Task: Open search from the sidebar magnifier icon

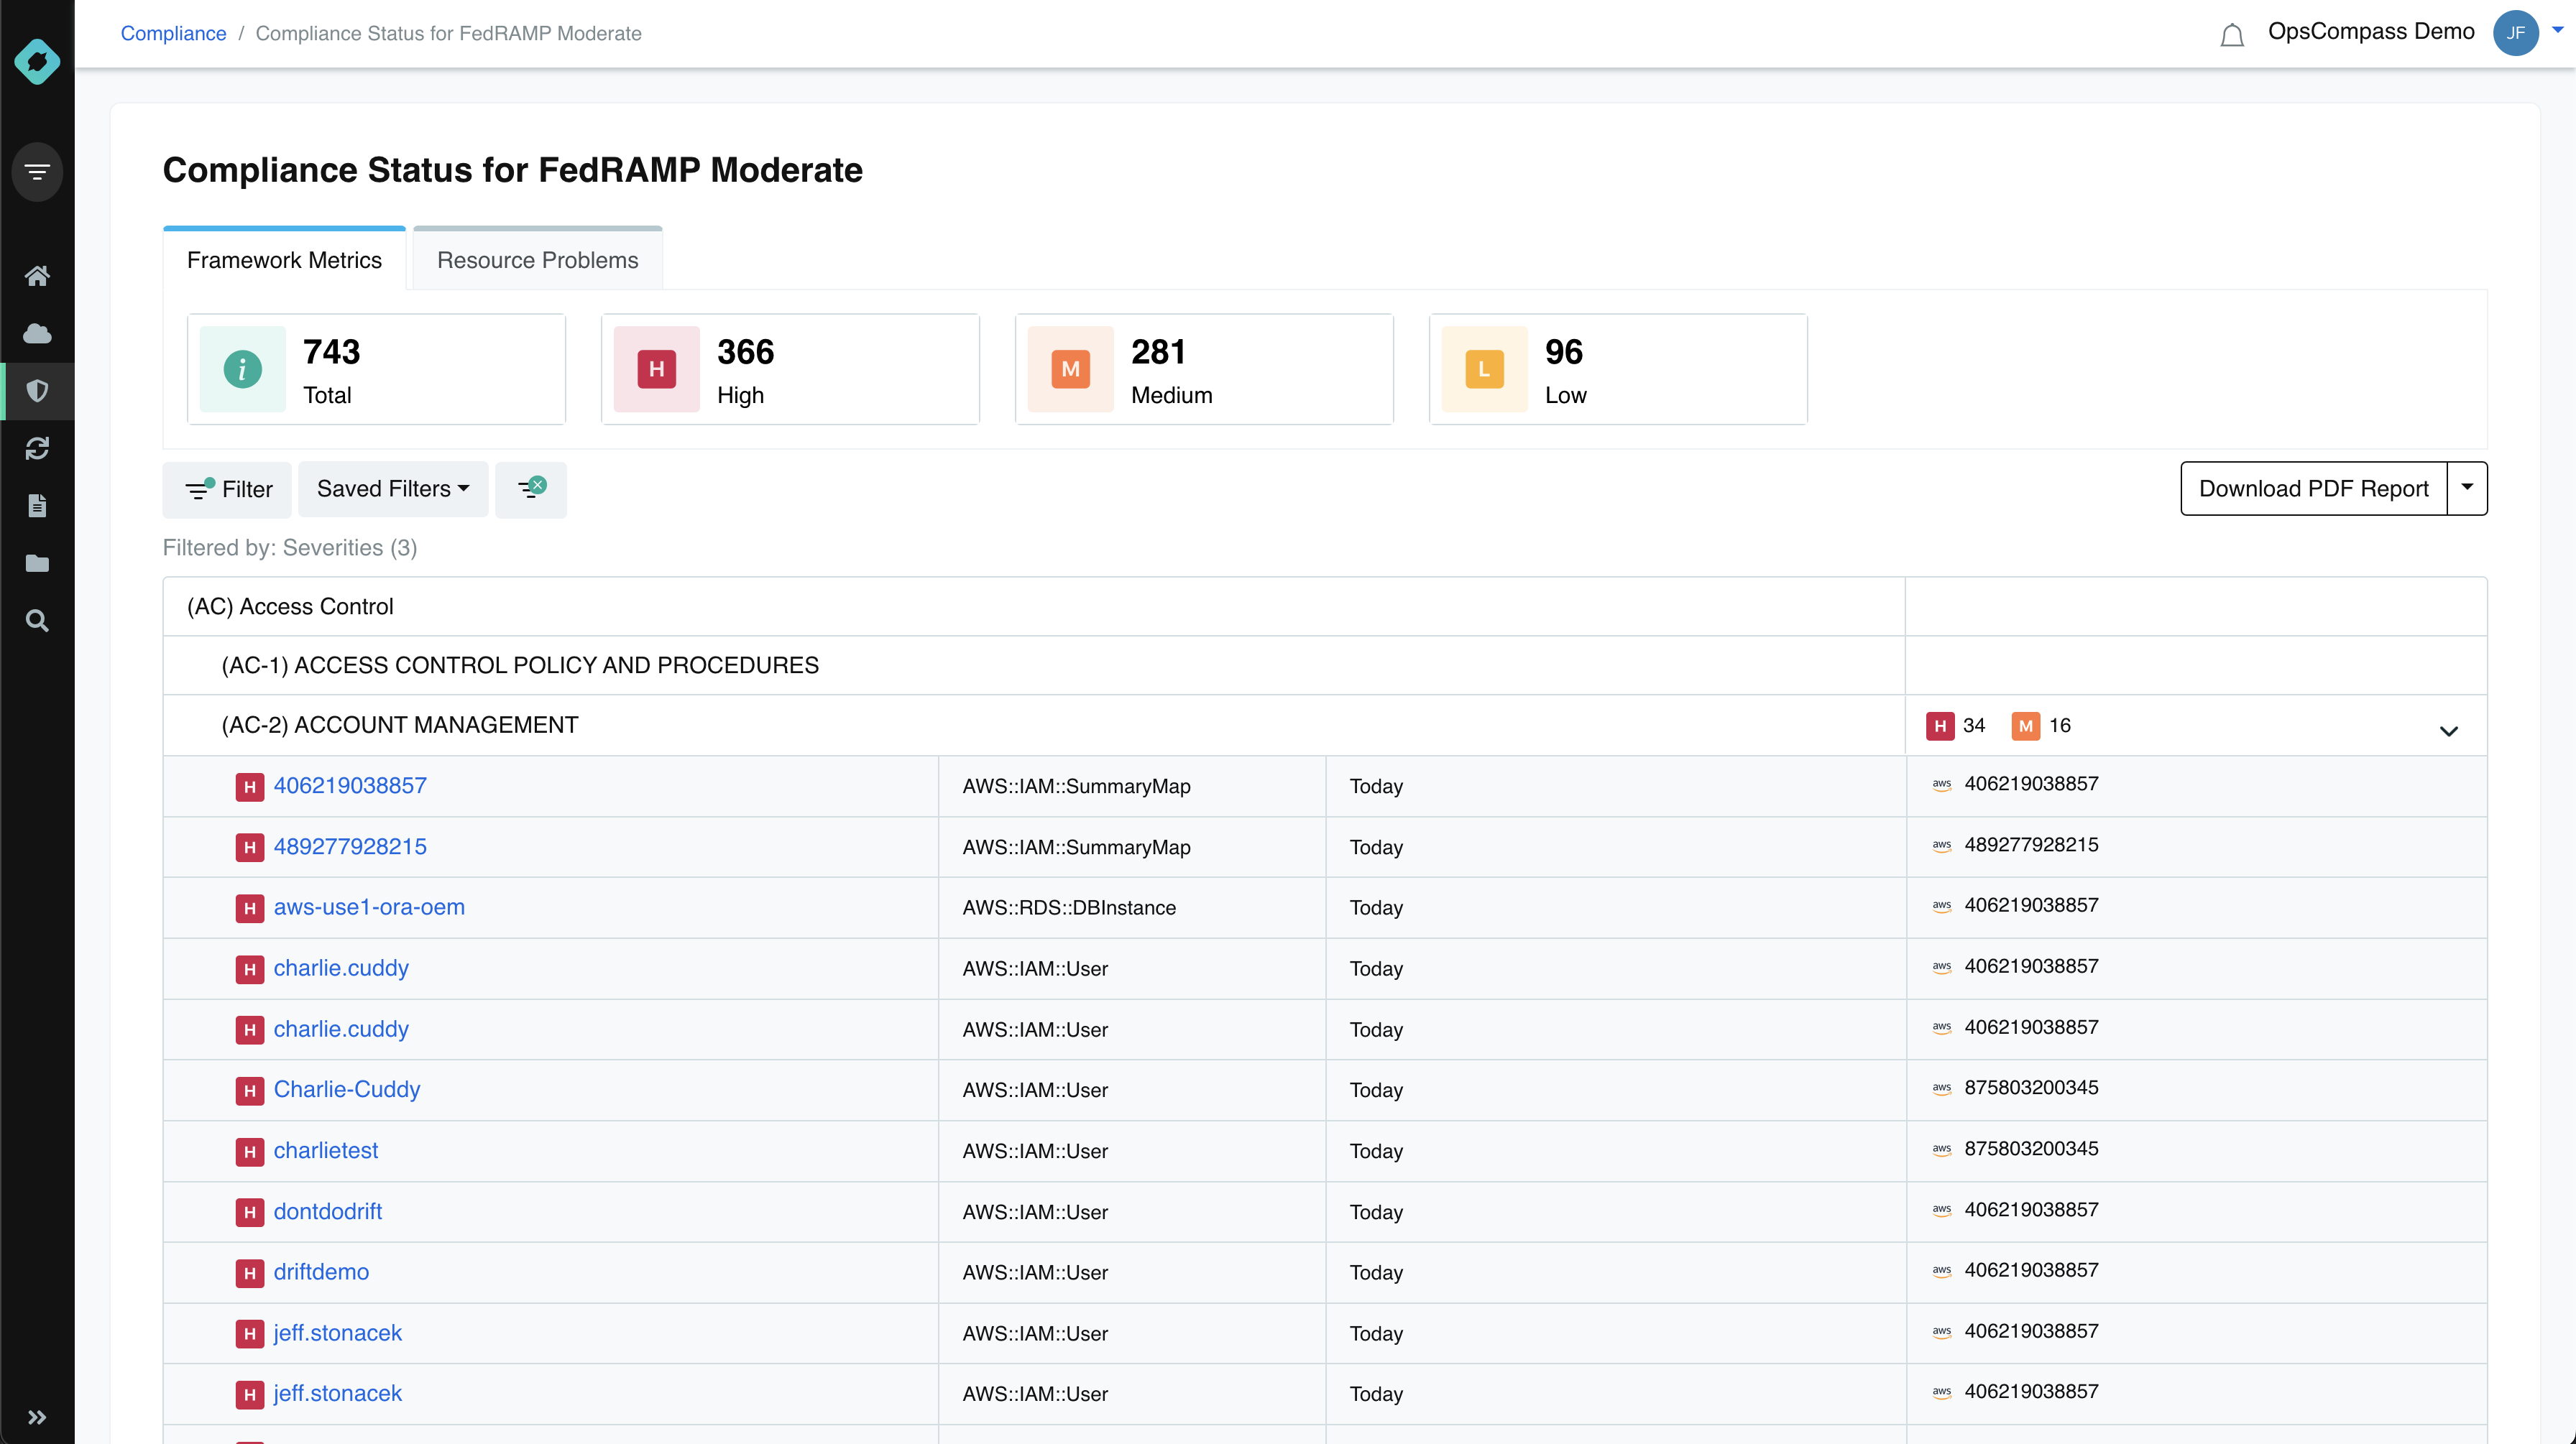Action: (x=37, y=621)
